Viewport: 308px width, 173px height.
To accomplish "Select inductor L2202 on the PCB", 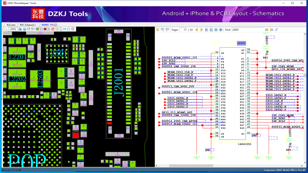I will click(x=17, y=79).
